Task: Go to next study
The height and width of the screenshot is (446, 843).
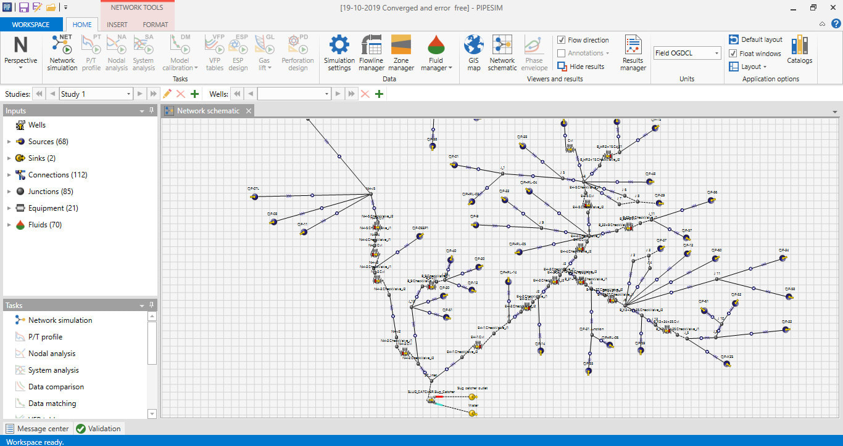Action: click(x=141, y=94)
